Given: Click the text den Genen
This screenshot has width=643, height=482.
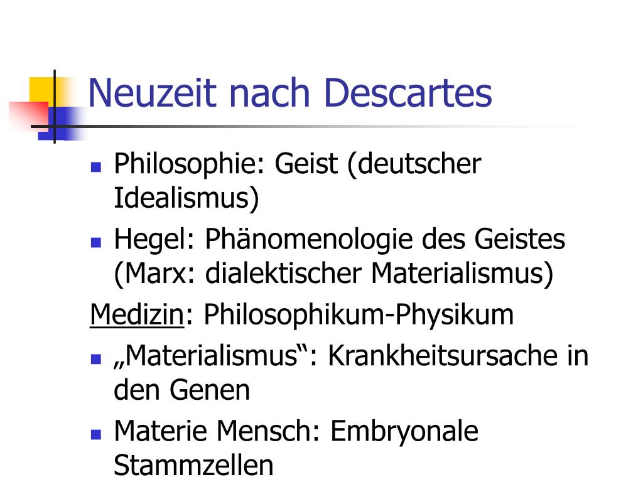Looking at the screenshot, I should click(x=181, y=390).
